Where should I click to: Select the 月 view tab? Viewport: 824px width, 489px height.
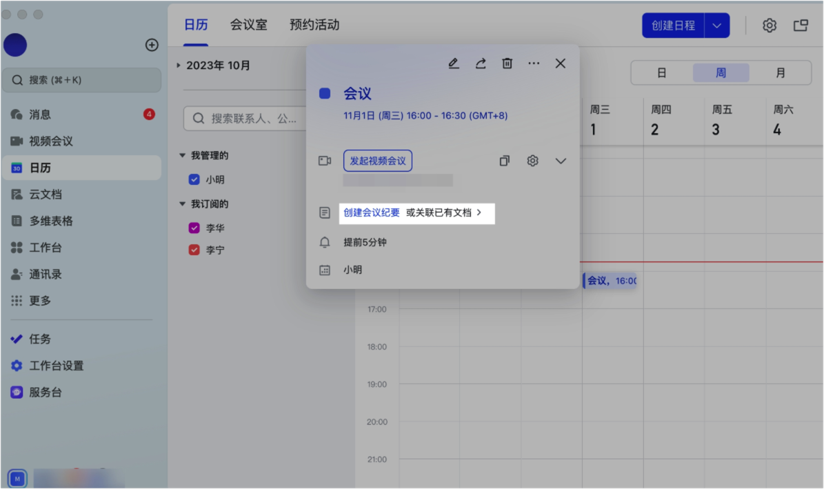tap(781, 72)
